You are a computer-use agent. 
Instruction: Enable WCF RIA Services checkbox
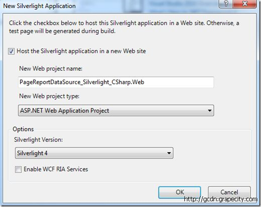18,169
